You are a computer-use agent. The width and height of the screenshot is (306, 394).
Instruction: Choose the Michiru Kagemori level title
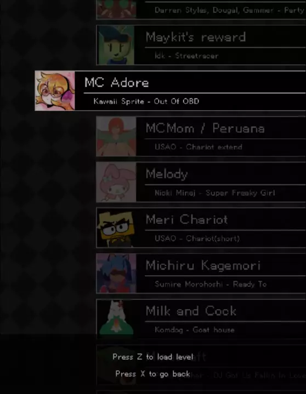pyautogui.click(x=203, y=265)
